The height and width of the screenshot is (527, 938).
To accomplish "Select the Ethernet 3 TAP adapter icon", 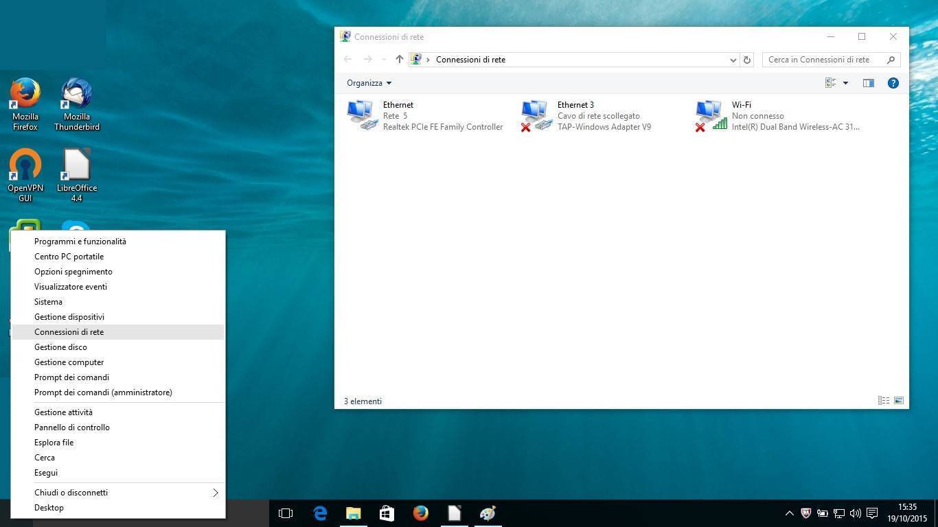I will [x=536, y=115].
